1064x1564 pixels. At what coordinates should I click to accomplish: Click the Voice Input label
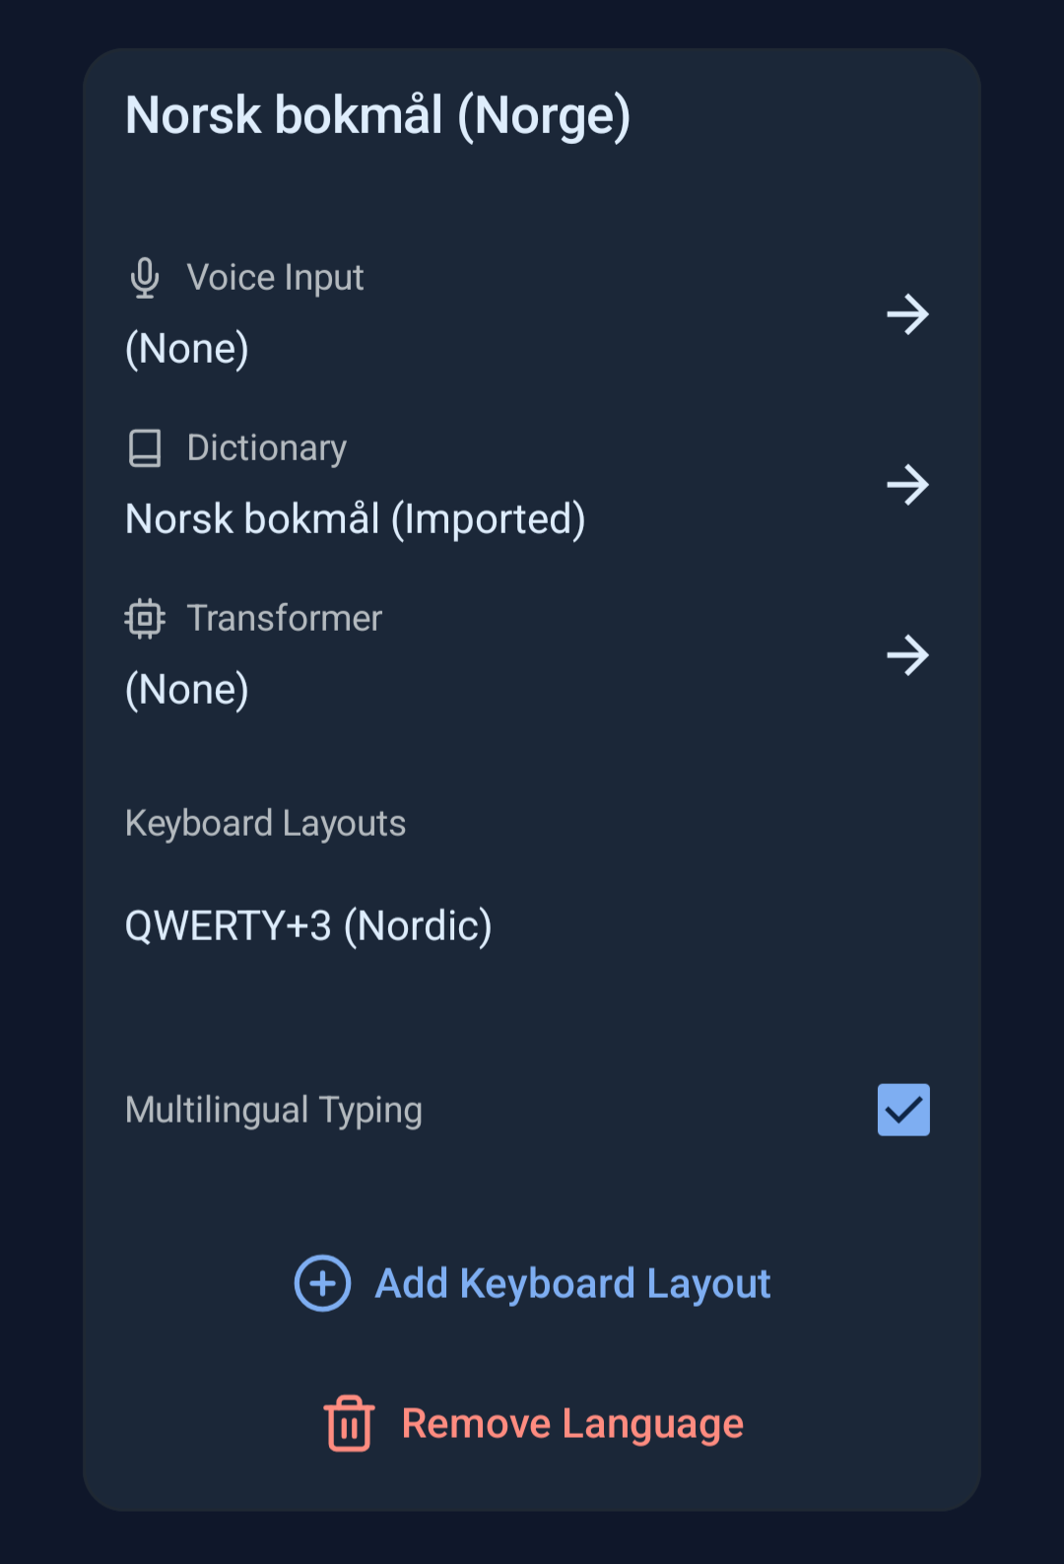coord(275,278)
